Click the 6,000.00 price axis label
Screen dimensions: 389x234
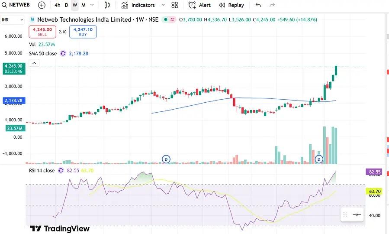click(x=13, y=36)
